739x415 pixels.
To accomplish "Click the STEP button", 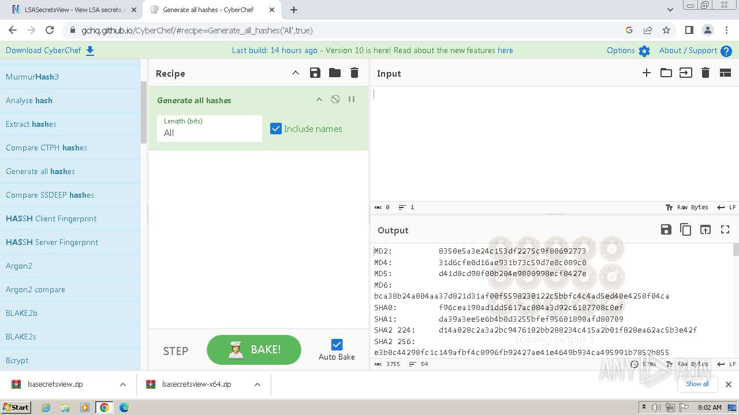I will point(176,351).
